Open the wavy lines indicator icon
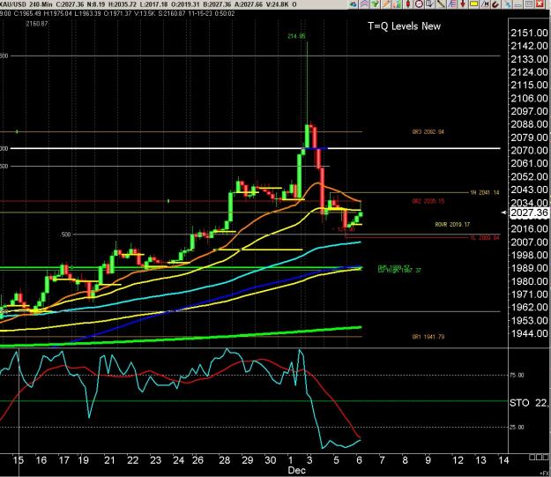Image resolution: width=551 pixels, height=477 pixels. click(364, 4)
